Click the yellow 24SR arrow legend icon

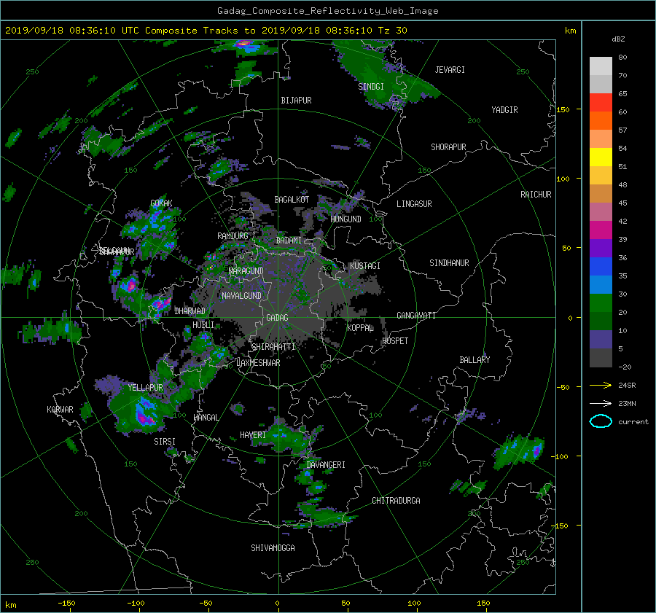click(601, 385)
